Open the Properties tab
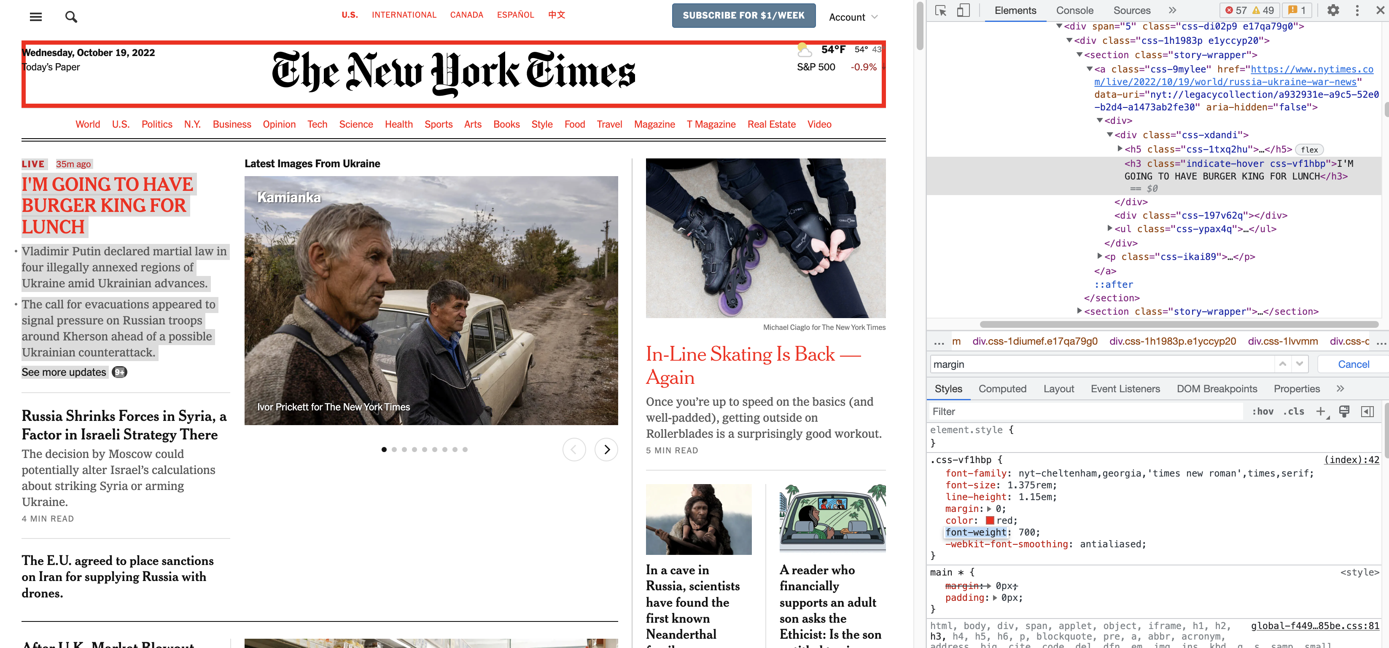The height and width of the screenshot is (648, 1389). coord(1297,388)
